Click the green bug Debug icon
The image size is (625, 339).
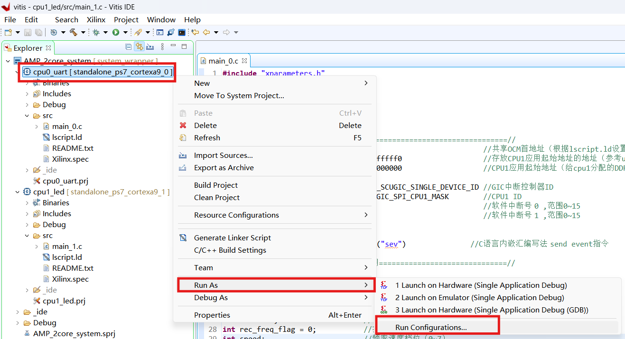(x=96, y=33)
